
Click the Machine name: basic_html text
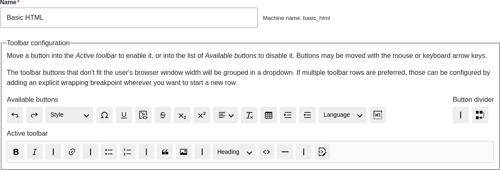[296, 18]
